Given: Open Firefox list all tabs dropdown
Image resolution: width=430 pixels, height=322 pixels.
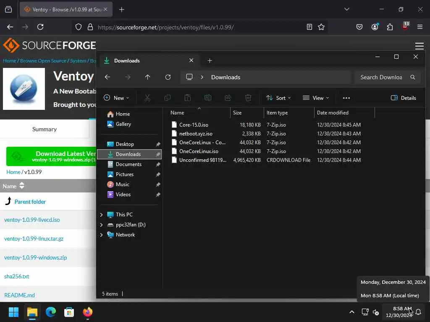Looking at the screenshot, I should pos(346,9).
